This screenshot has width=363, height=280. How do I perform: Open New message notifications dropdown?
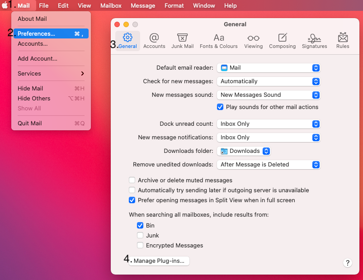269,138
